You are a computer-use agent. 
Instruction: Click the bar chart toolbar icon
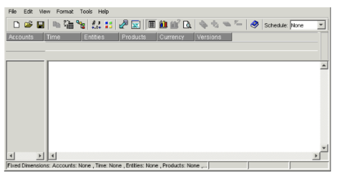tap(163, 25)
